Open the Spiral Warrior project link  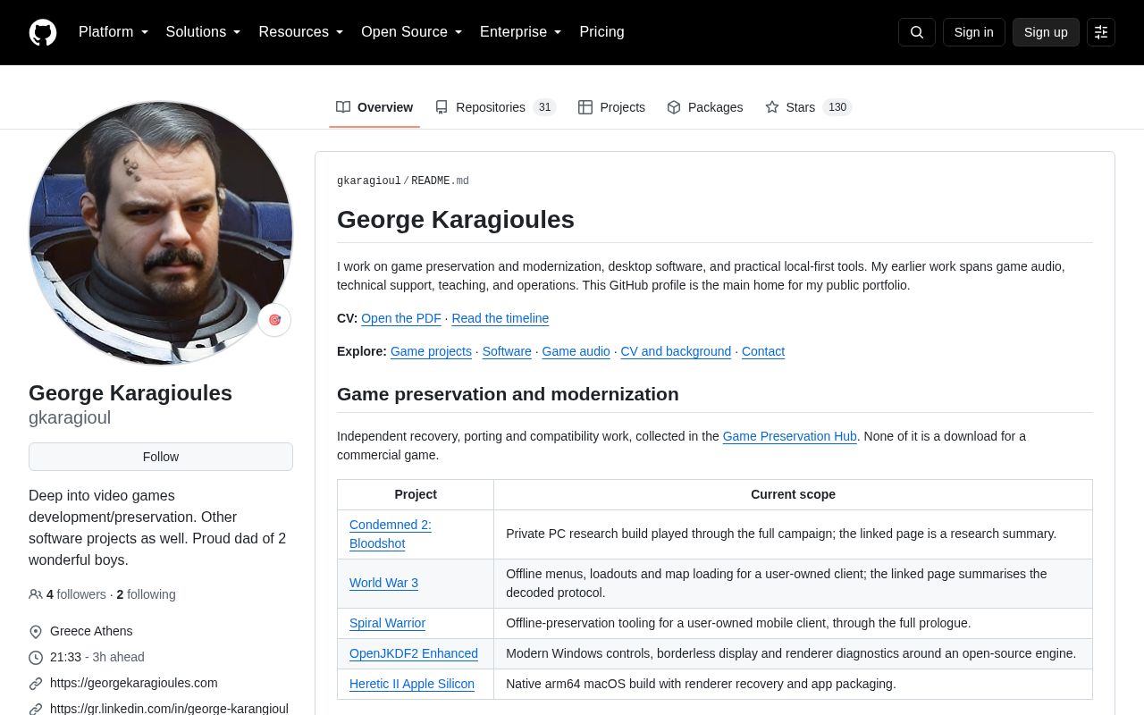tap(387, 623)
